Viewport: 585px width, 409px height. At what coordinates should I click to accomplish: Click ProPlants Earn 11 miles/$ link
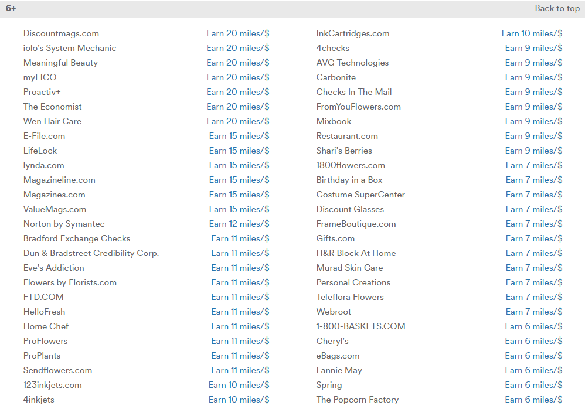click(240, 356)
